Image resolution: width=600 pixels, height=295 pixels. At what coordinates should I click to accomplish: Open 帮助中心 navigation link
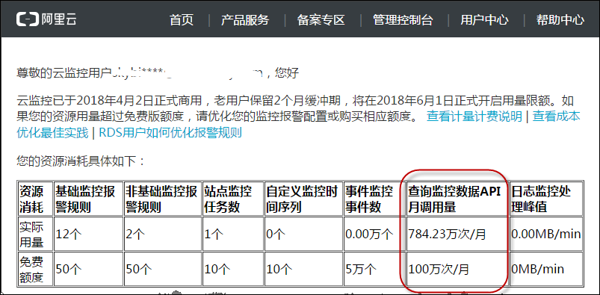point(560,20)
